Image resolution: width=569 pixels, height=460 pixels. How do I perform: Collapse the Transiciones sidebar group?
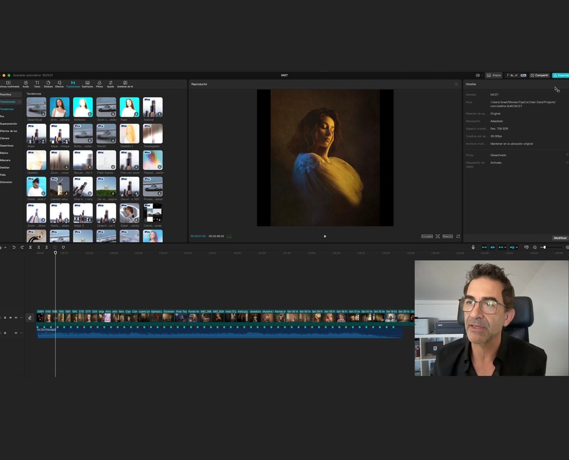[x=19, y=102]
